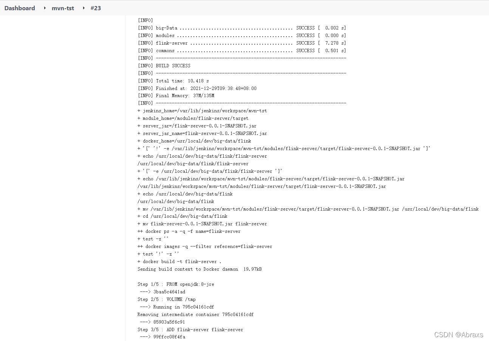
Task: Click the modules SUCCESS log line
Action: click(242, 36)
